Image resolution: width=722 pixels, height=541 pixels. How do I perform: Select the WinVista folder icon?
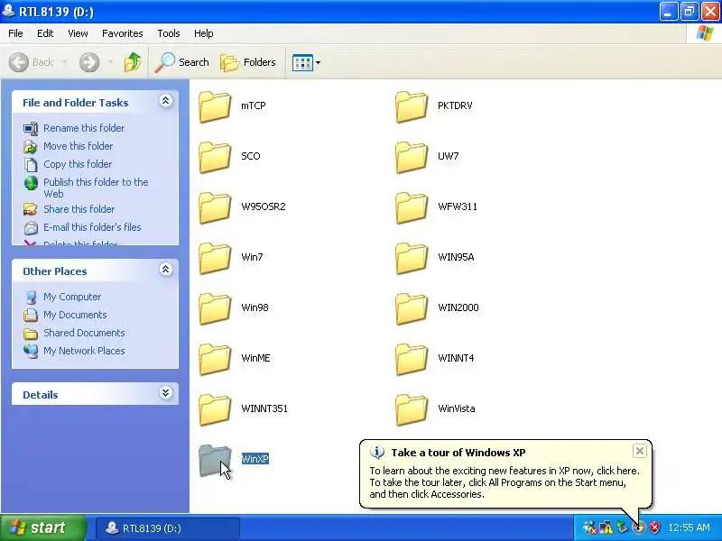[x=412, y=410]
